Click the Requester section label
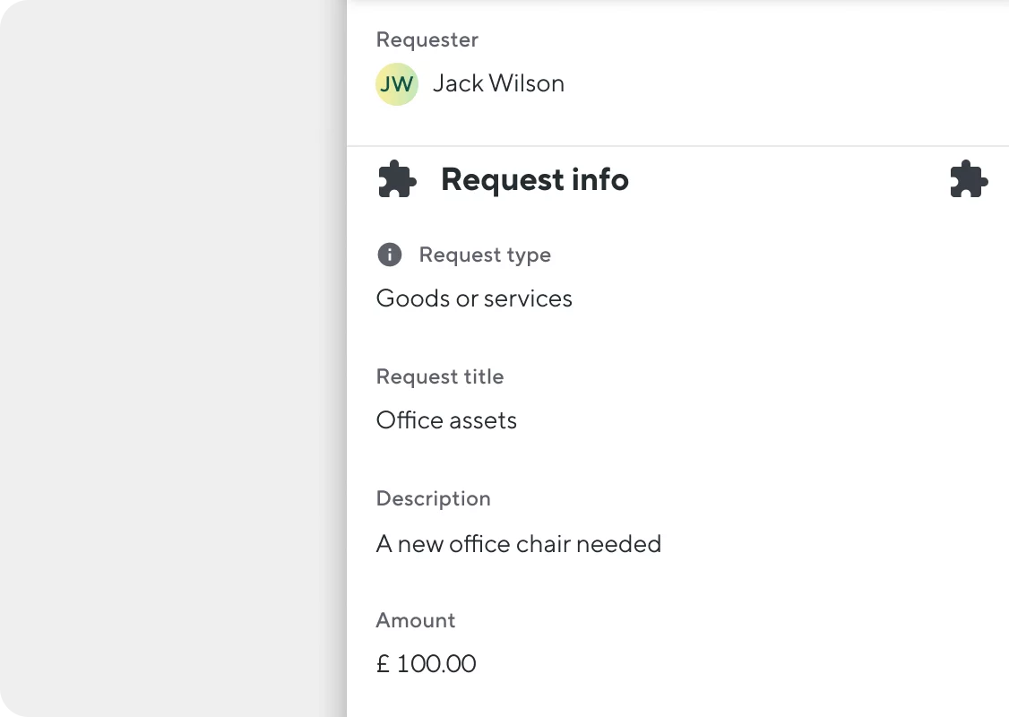This screenshot has width=1009, height=717. point(427,39)
